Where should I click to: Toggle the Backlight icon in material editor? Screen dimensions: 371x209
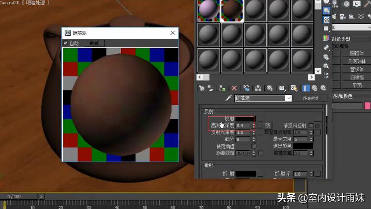(x=326, y=11)
